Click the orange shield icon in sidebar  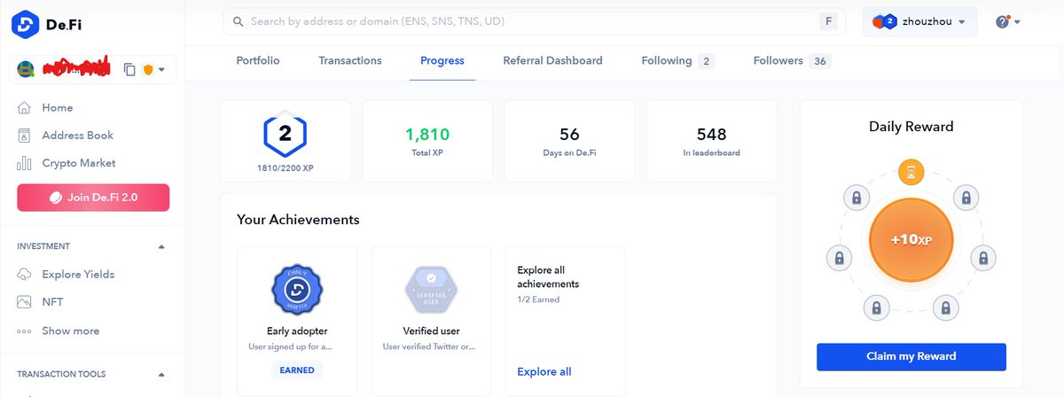[148, 69]
